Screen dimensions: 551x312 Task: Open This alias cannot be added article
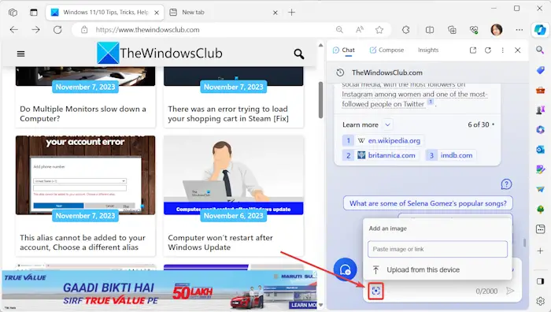83,243
